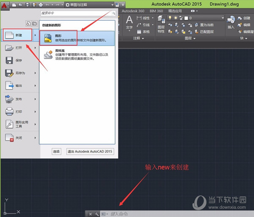Open the dropdown arrow next to 引线

(153, 25)
